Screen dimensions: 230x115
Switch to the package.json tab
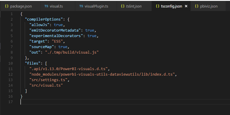coord(20,6)
